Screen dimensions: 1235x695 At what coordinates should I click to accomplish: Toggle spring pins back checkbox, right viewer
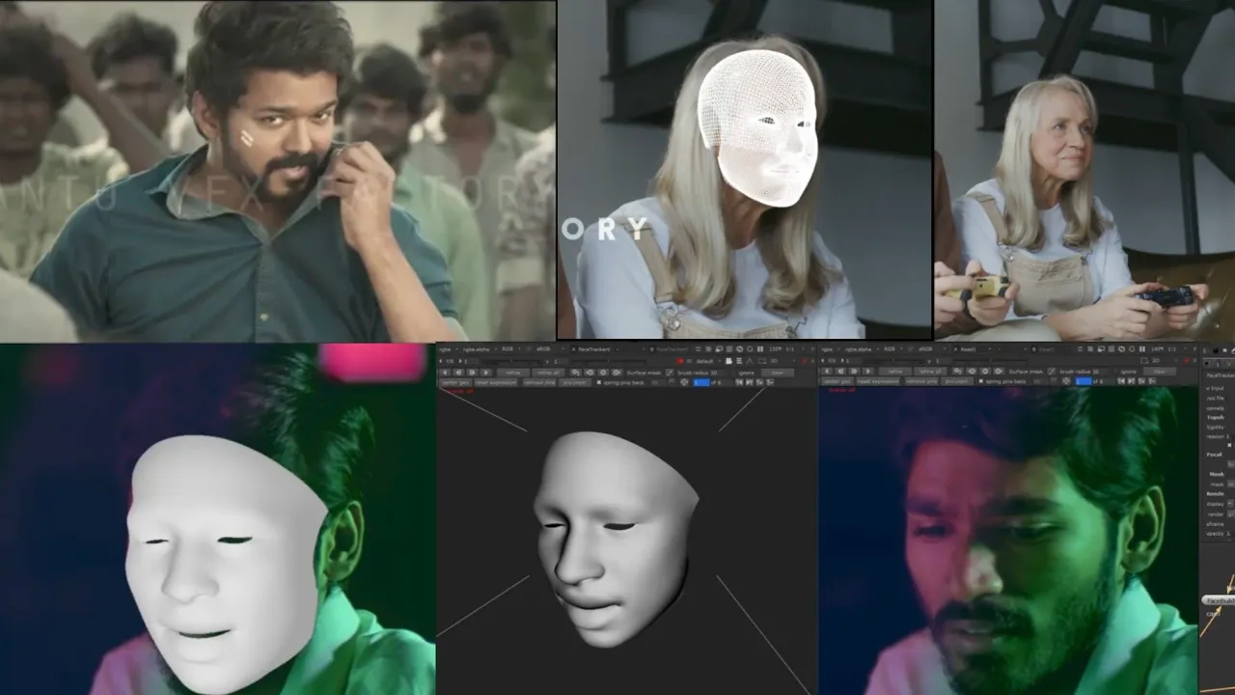tap(981, 382)
